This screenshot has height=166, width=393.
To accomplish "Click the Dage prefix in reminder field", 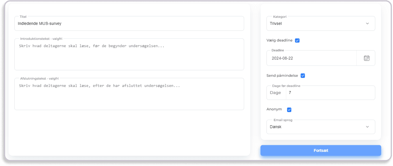I will [276, 93].
